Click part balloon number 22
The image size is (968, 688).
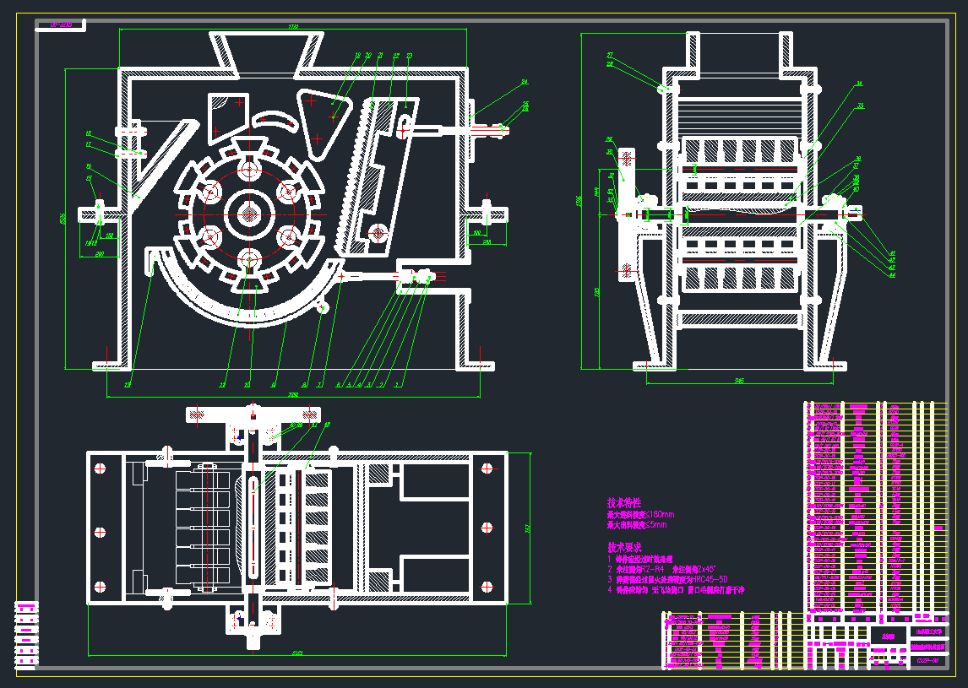coord(395,57)
